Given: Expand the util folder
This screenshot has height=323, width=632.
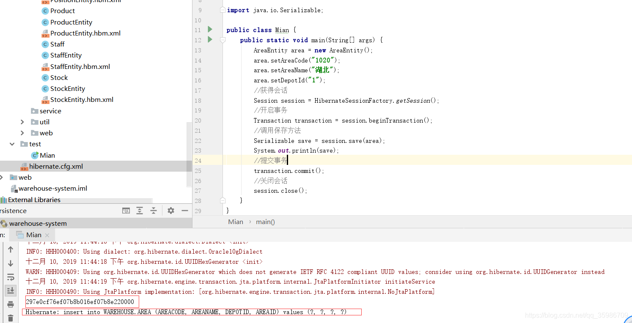Looking at the screenshot, I should coord(22,122).
